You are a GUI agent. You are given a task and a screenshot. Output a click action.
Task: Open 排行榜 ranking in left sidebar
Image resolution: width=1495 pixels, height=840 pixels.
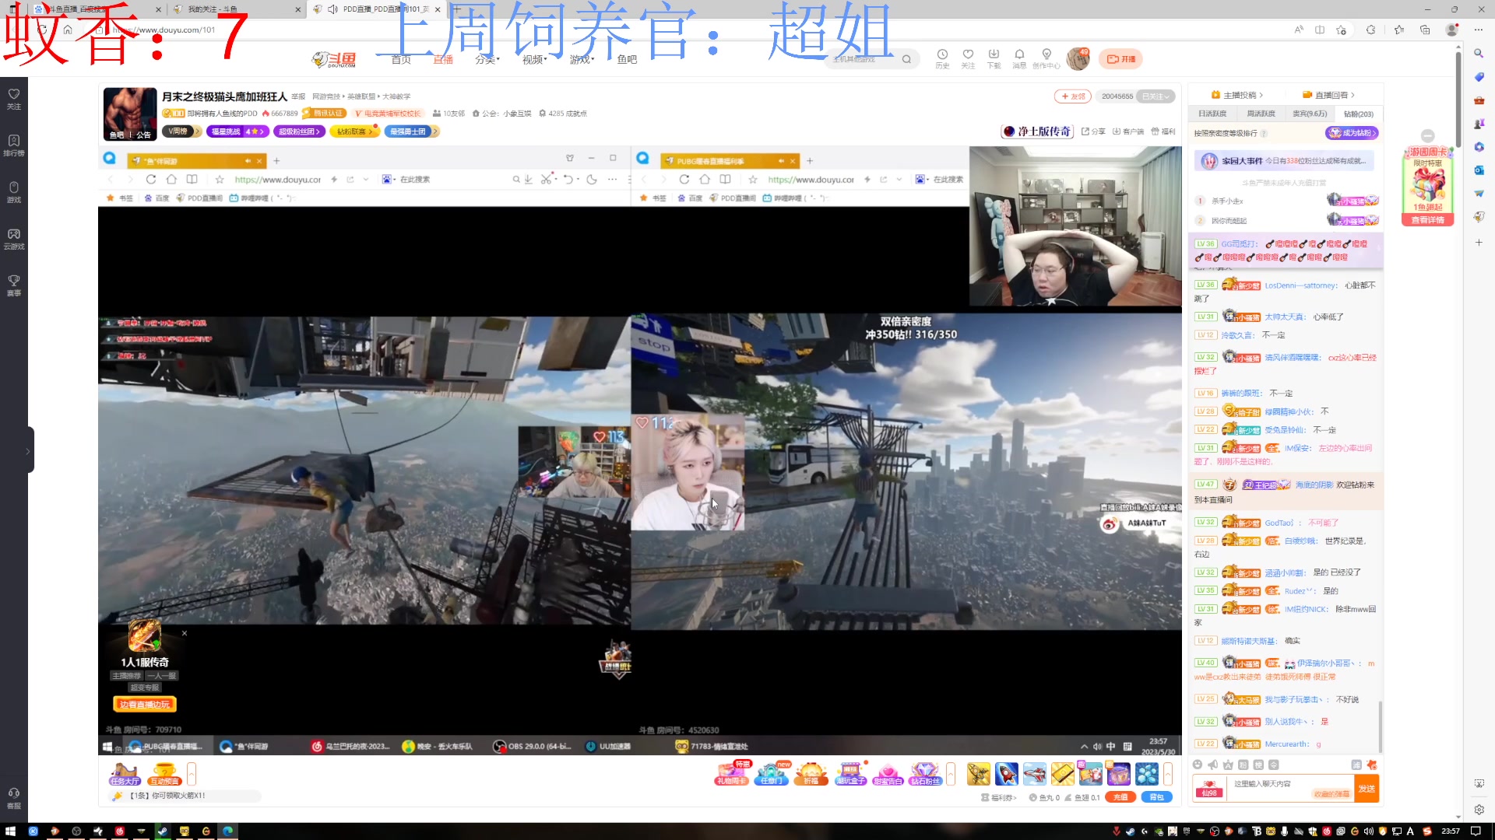coord(14,145)
